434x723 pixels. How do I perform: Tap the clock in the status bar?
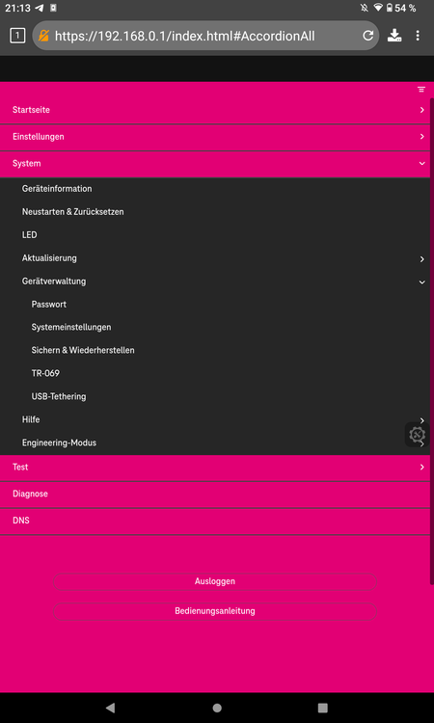click(x=18, y=8)
